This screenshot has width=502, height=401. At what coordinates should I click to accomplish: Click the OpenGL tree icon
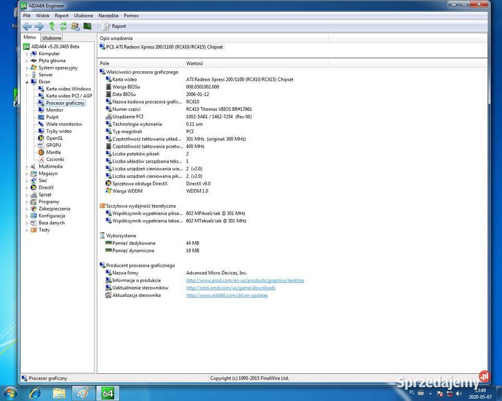[x=41, y=138]
